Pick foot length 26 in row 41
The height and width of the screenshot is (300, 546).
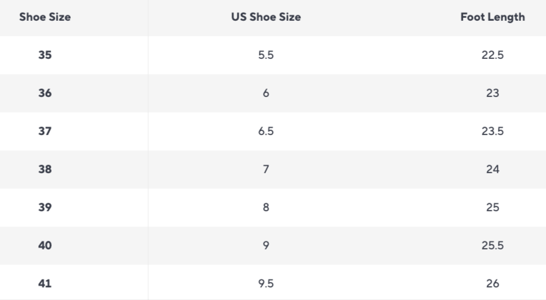pyautogui.click(x=492, y=284)
